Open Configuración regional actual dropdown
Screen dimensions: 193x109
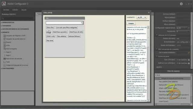(x=182, y=28)
